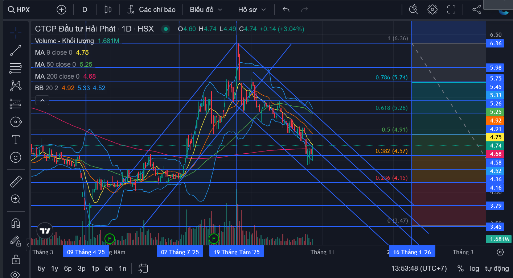Image resolution: width=513 pixels, height=278 pixels.
Task: Click the 0.382 (4.57) Fibonacci label
Action: tap(392, 151)
